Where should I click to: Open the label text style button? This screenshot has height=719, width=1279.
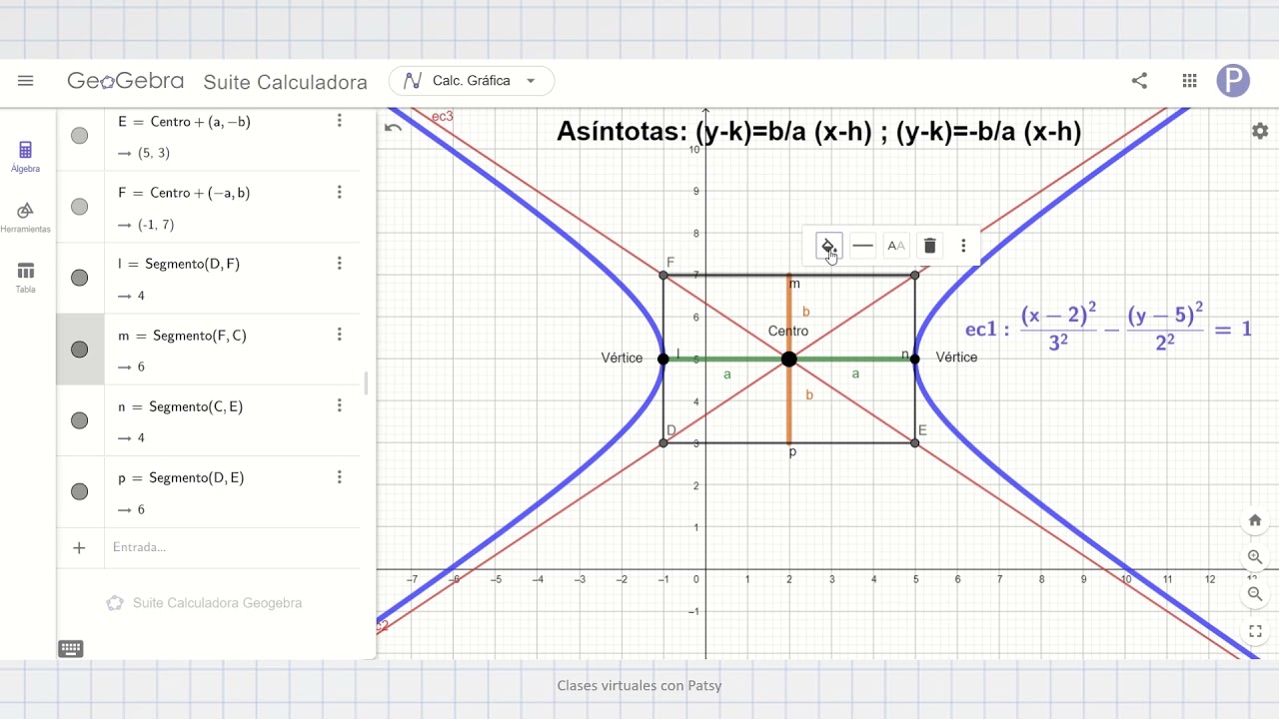[896, 246]
